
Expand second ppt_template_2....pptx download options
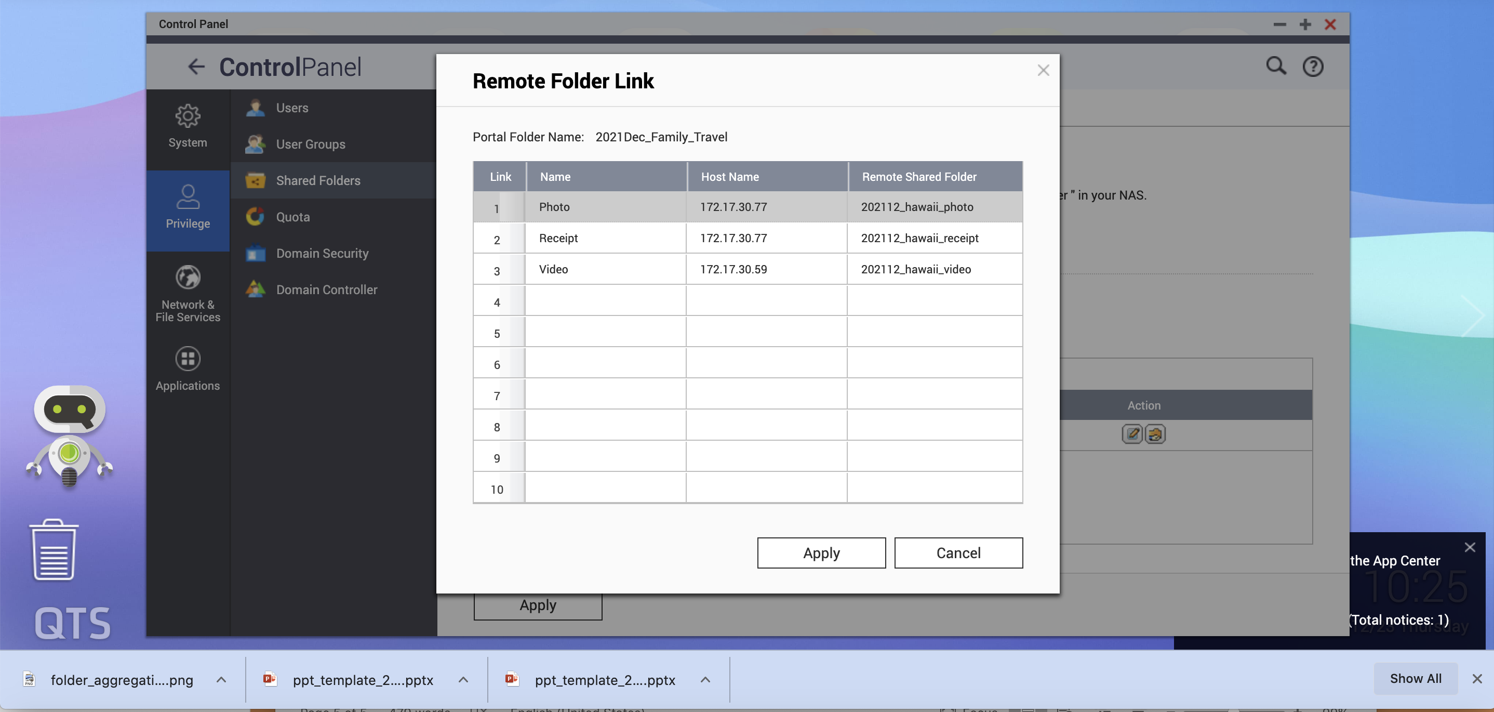click(x=704, y=679)
